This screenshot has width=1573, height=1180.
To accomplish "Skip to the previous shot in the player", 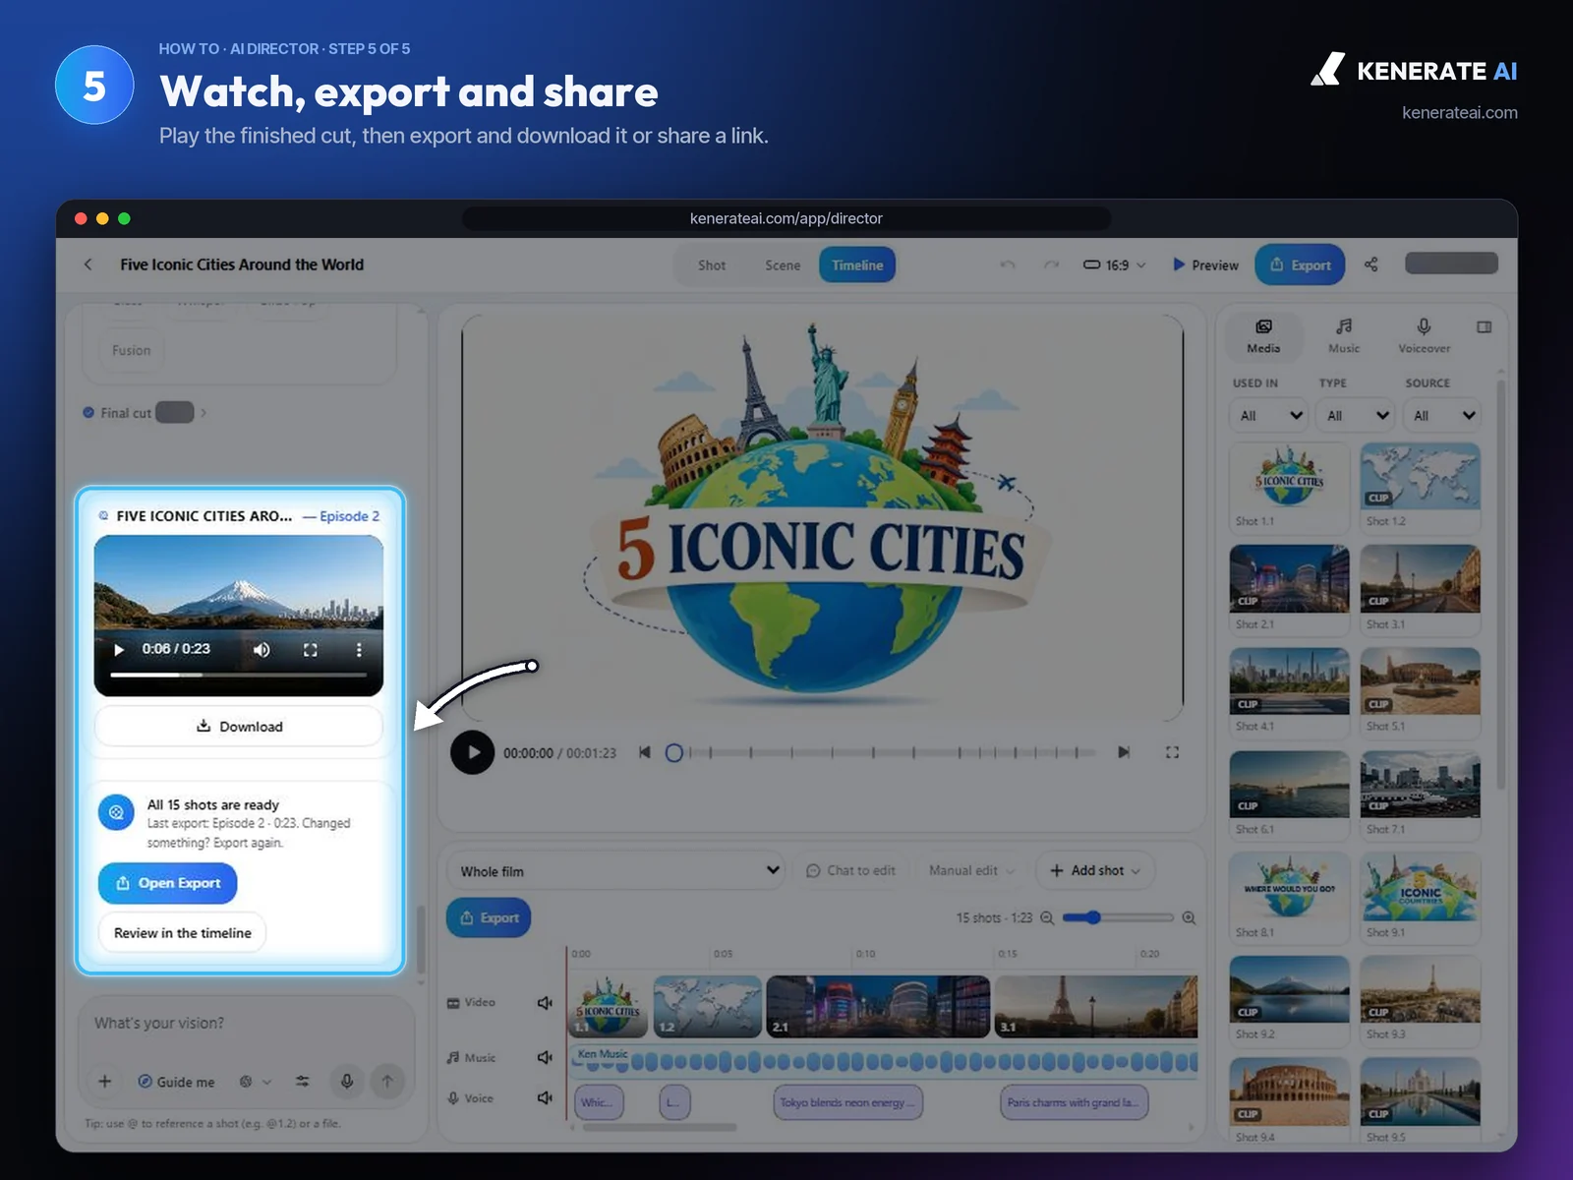I will point(644,752).
